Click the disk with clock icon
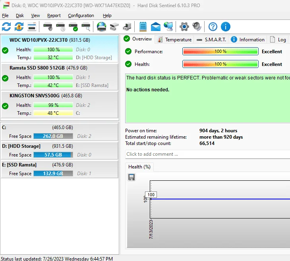Screen dimensions: 290x261 61,27
